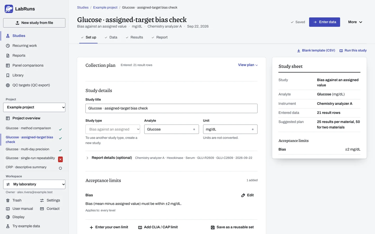
Task: Switch to the Results tab
Action: [134, 37]
